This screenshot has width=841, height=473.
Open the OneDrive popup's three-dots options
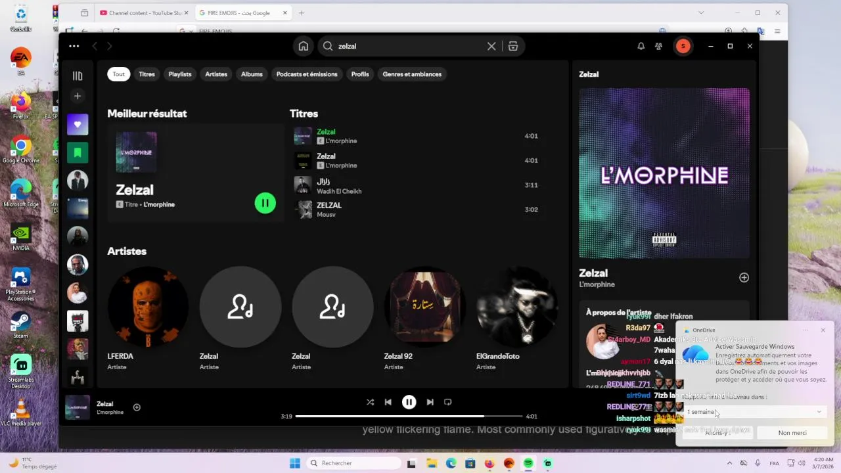click(806, 330)
